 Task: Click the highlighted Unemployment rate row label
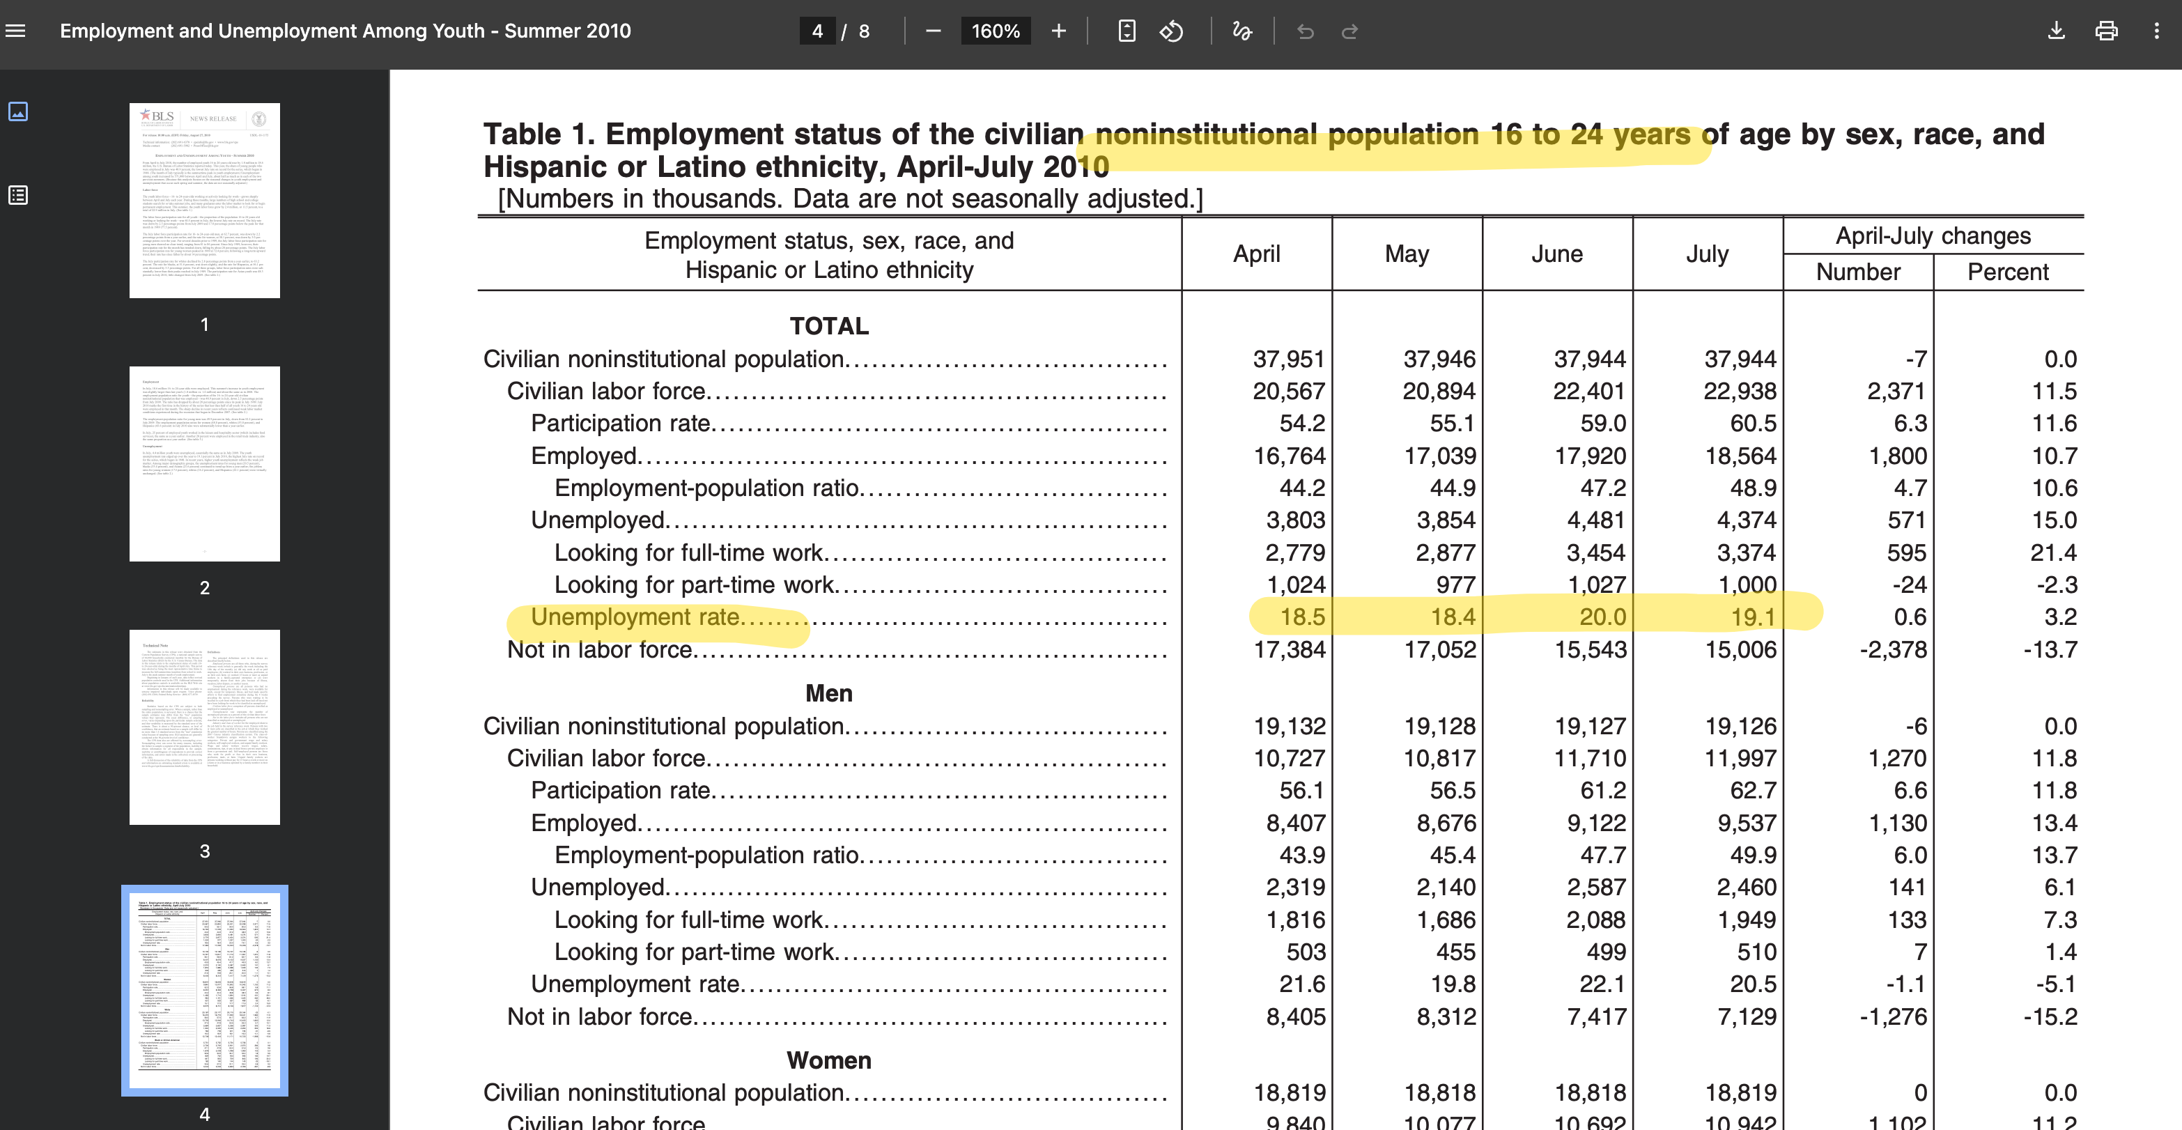point(635,617)
